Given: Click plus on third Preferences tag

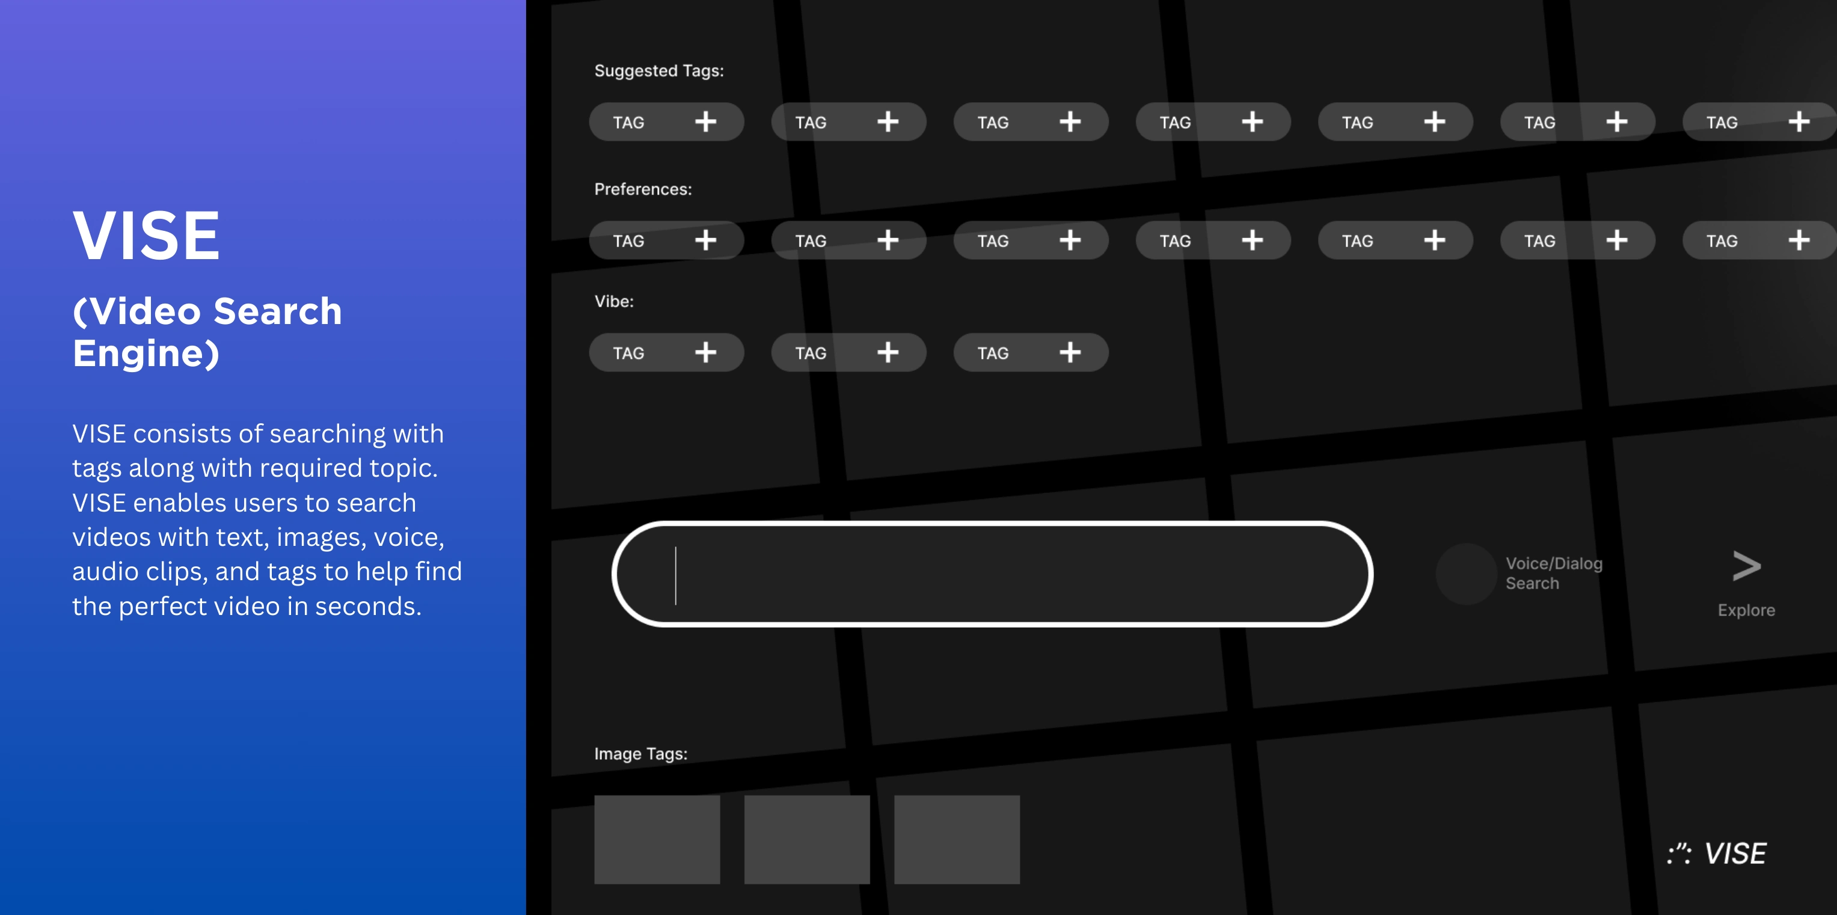Looking at the screenshot, I should [1070, 240].
